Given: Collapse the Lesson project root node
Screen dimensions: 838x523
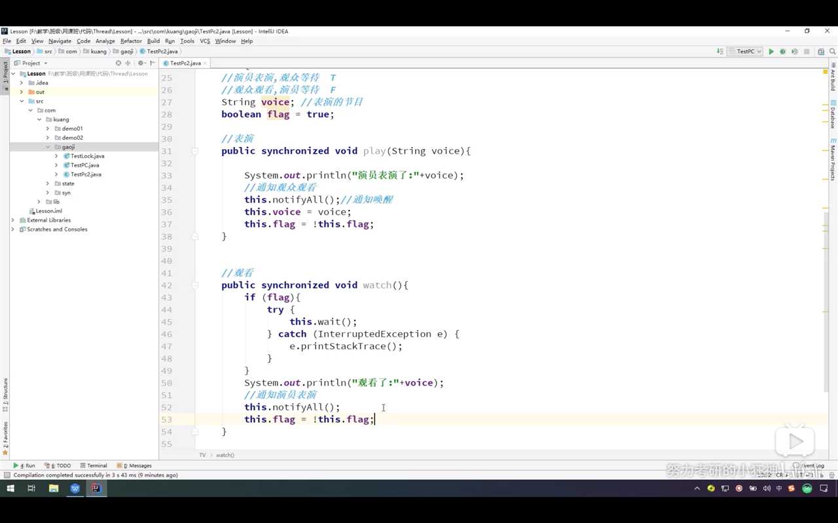Looking at the screenshot, I should click(x=13, y=74).
